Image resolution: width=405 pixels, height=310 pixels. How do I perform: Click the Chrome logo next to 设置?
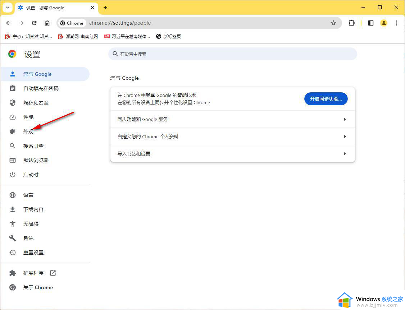pos(12,54)
